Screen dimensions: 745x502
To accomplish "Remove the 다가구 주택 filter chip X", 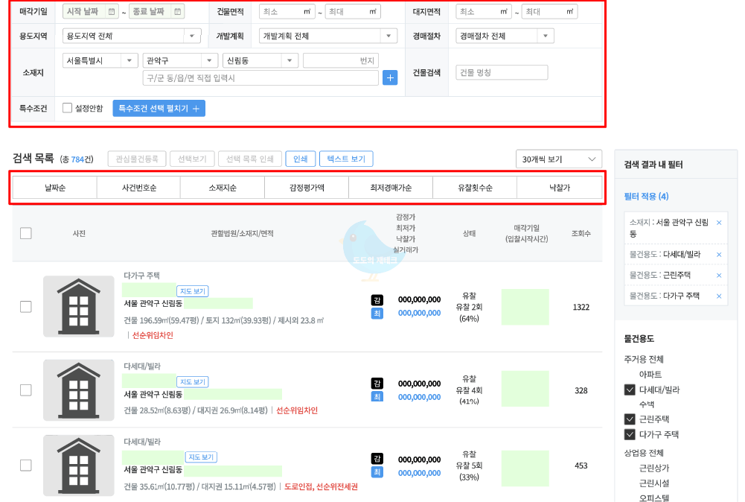I will coord(718,296).
